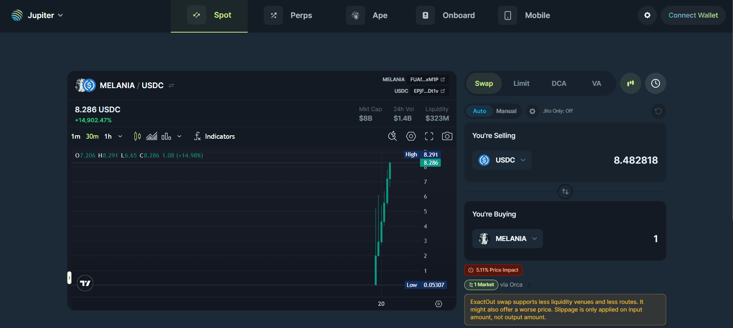Viewport: 733px width, 328px height.
Task: Select Auto slippage mode
Action: pos(480,111)
